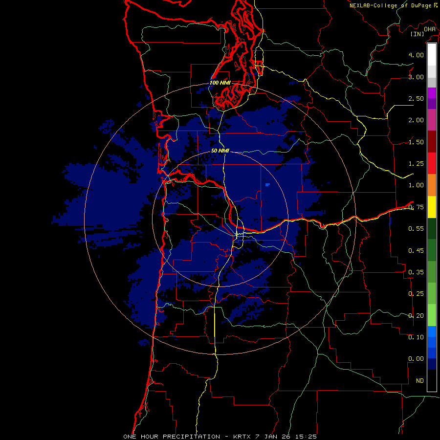Click the 0.45 legend value
Screen dimensions: 440x440
click(x=416, y=250)
